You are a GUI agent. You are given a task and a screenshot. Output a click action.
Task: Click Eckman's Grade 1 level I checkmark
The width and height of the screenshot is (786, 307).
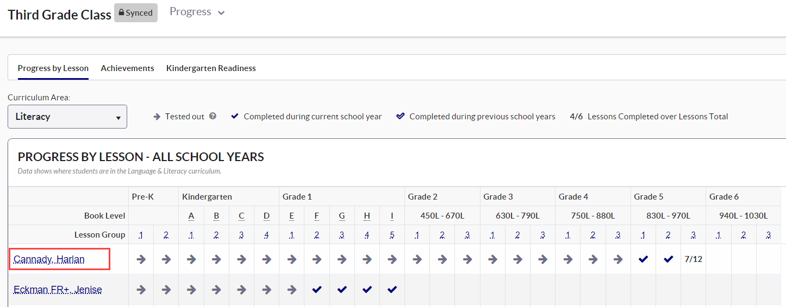click(392, 290)
